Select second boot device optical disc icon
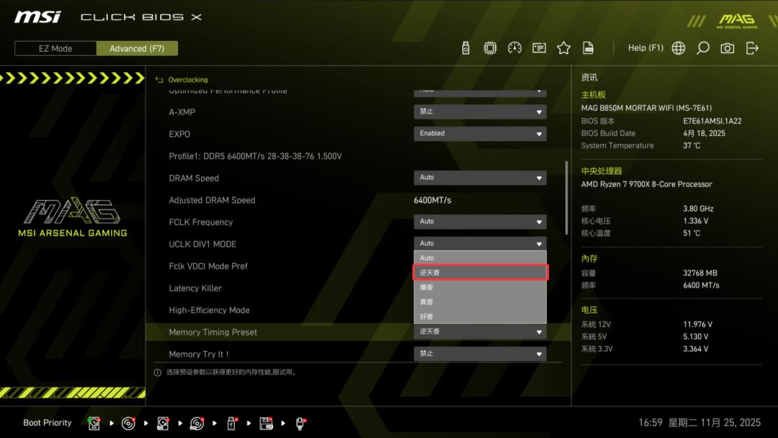The height and width of the screenshot is (438, 778). (x=128, y=423)
